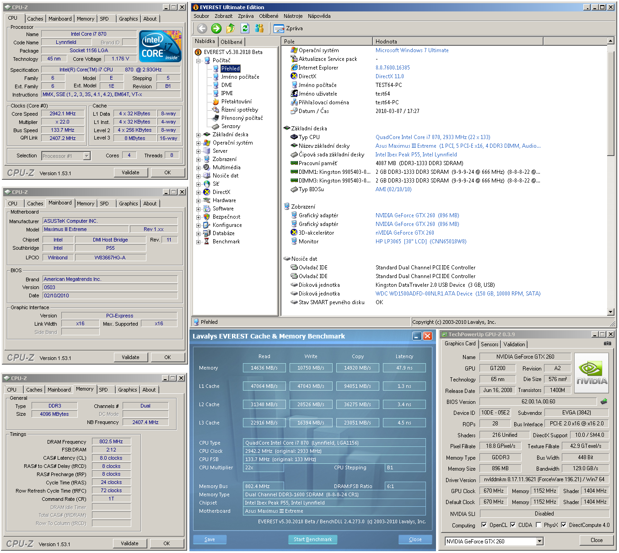This screenshot has width=619, height=553.
Task: Expand the DirectX tree node
Action: pyautogui.click(x=199, y=193)
